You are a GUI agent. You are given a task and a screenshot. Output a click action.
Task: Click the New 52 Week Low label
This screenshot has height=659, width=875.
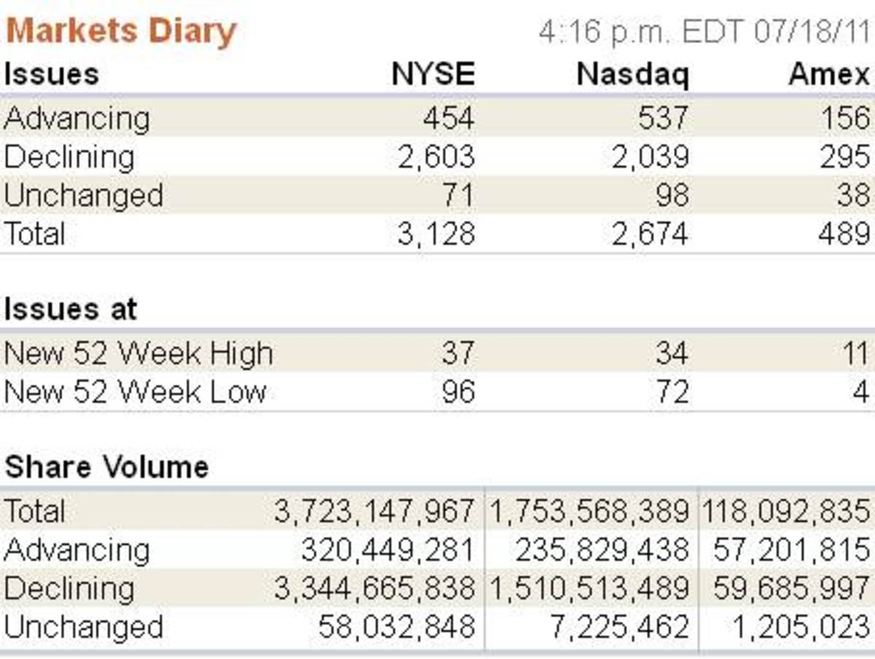point(135,392)
